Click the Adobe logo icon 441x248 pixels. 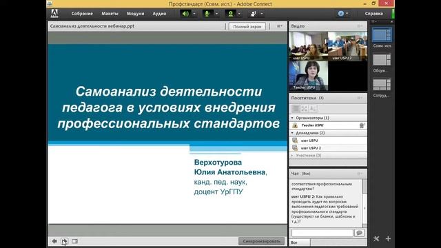(54, 13)
